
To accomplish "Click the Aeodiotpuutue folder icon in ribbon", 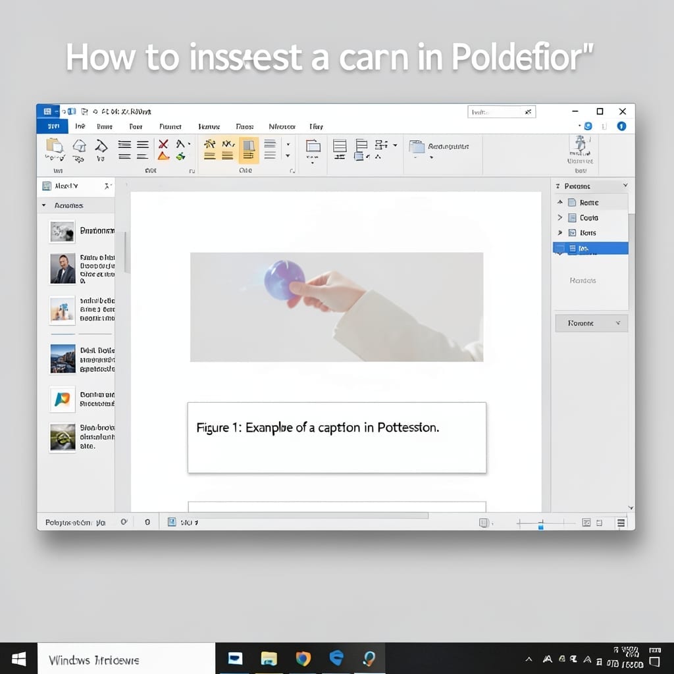I will pyautogui.click(x=417, y=147).
